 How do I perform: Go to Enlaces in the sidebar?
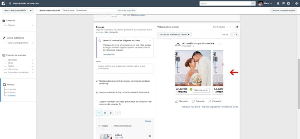coord(12,96)
